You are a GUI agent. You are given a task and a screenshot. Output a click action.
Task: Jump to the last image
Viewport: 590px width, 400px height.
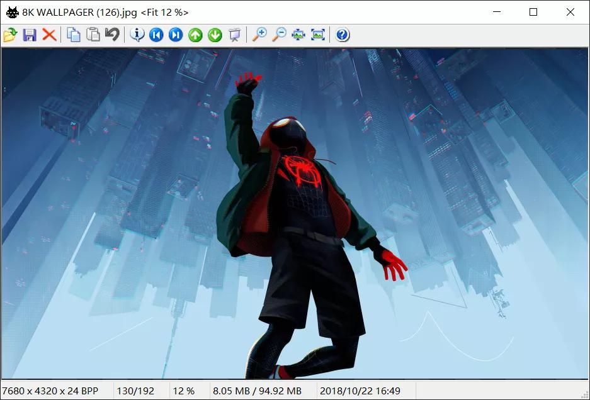click(176, 35)
